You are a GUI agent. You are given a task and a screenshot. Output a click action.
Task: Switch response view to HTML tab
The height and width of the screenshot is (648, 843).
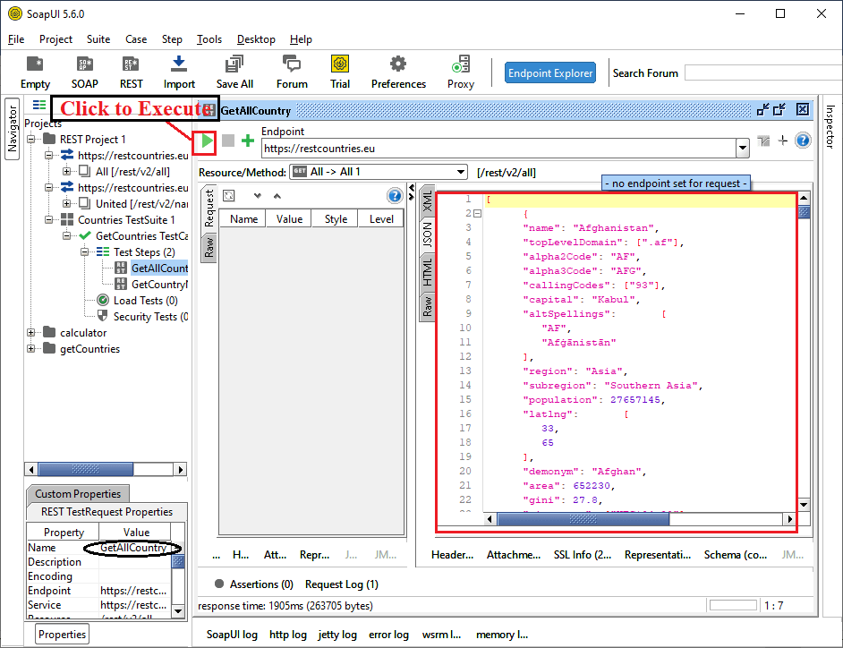click(427, 272)
